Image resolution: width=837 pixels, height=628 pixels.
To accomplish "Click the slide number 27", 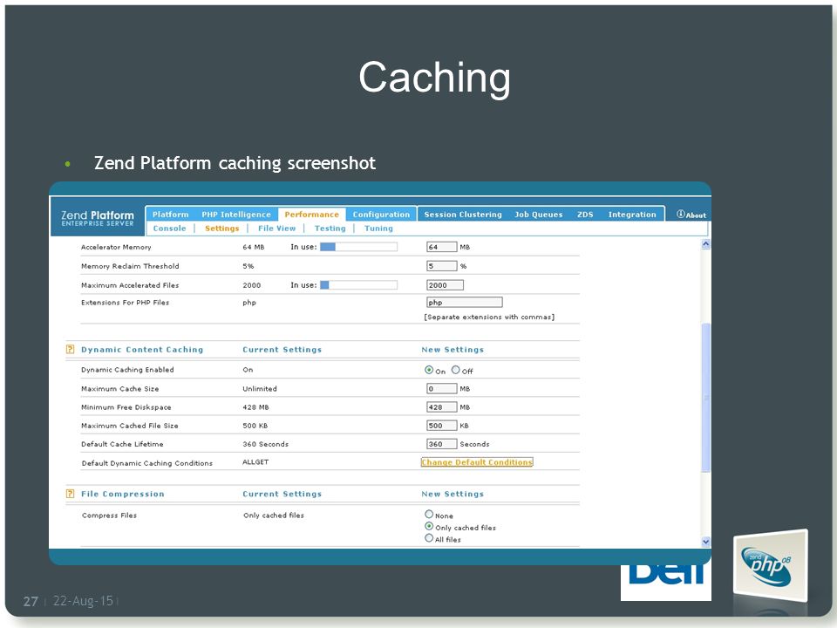I will click(31, 601).
